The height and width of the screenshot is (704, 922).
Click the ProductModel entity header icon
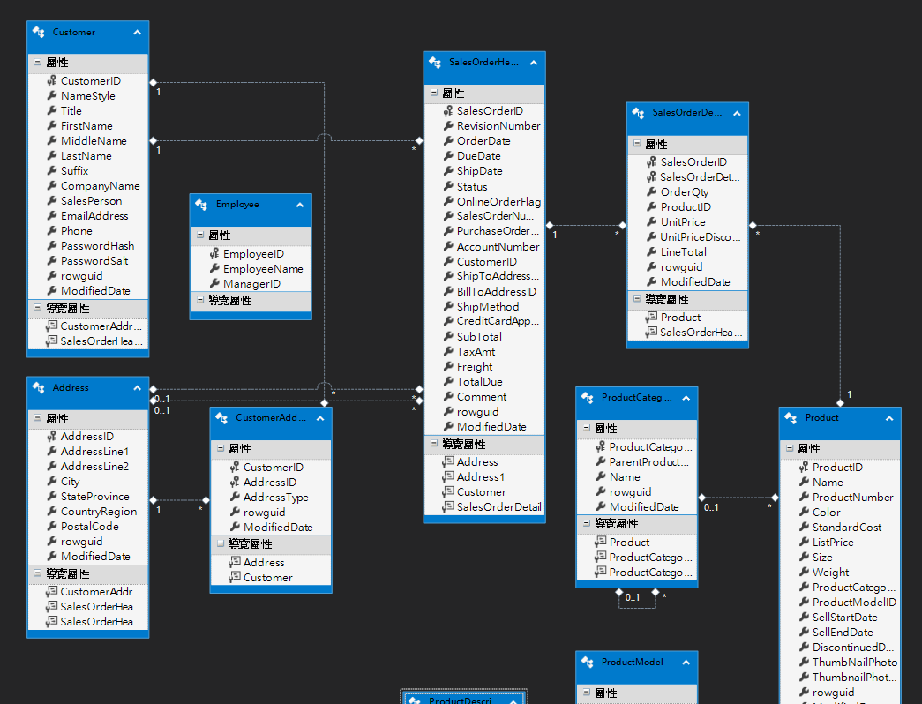pyautogui.click(x=588, y=663)
